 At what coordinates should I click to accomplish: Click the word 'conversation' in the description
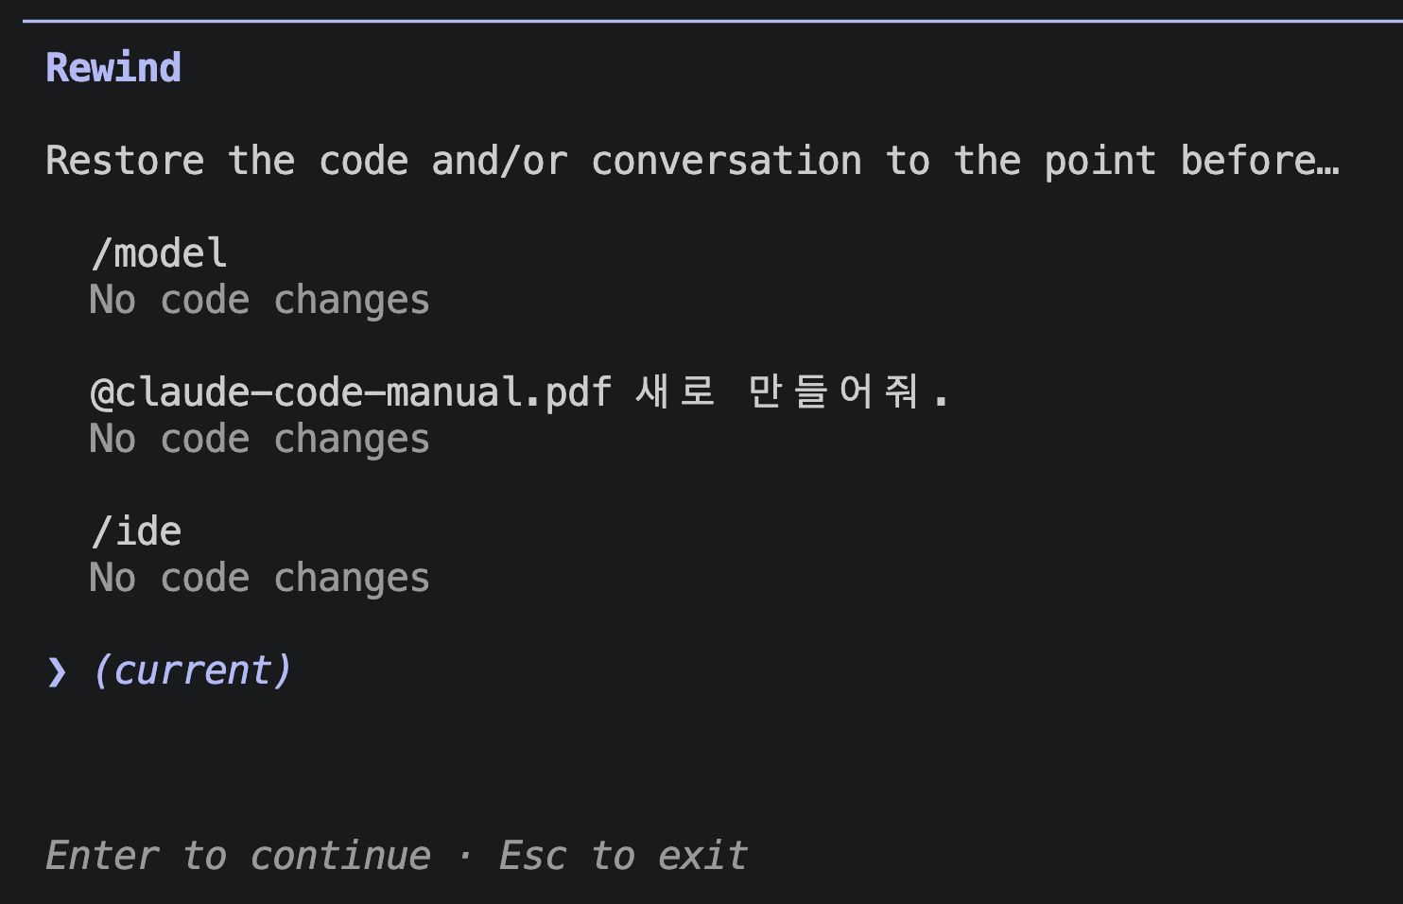[727, 161]
